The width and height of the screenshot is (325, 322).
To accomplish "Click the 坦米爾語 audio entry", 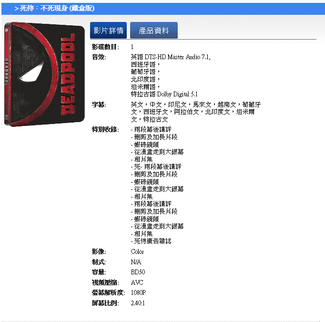I will [x=145, y=87].
